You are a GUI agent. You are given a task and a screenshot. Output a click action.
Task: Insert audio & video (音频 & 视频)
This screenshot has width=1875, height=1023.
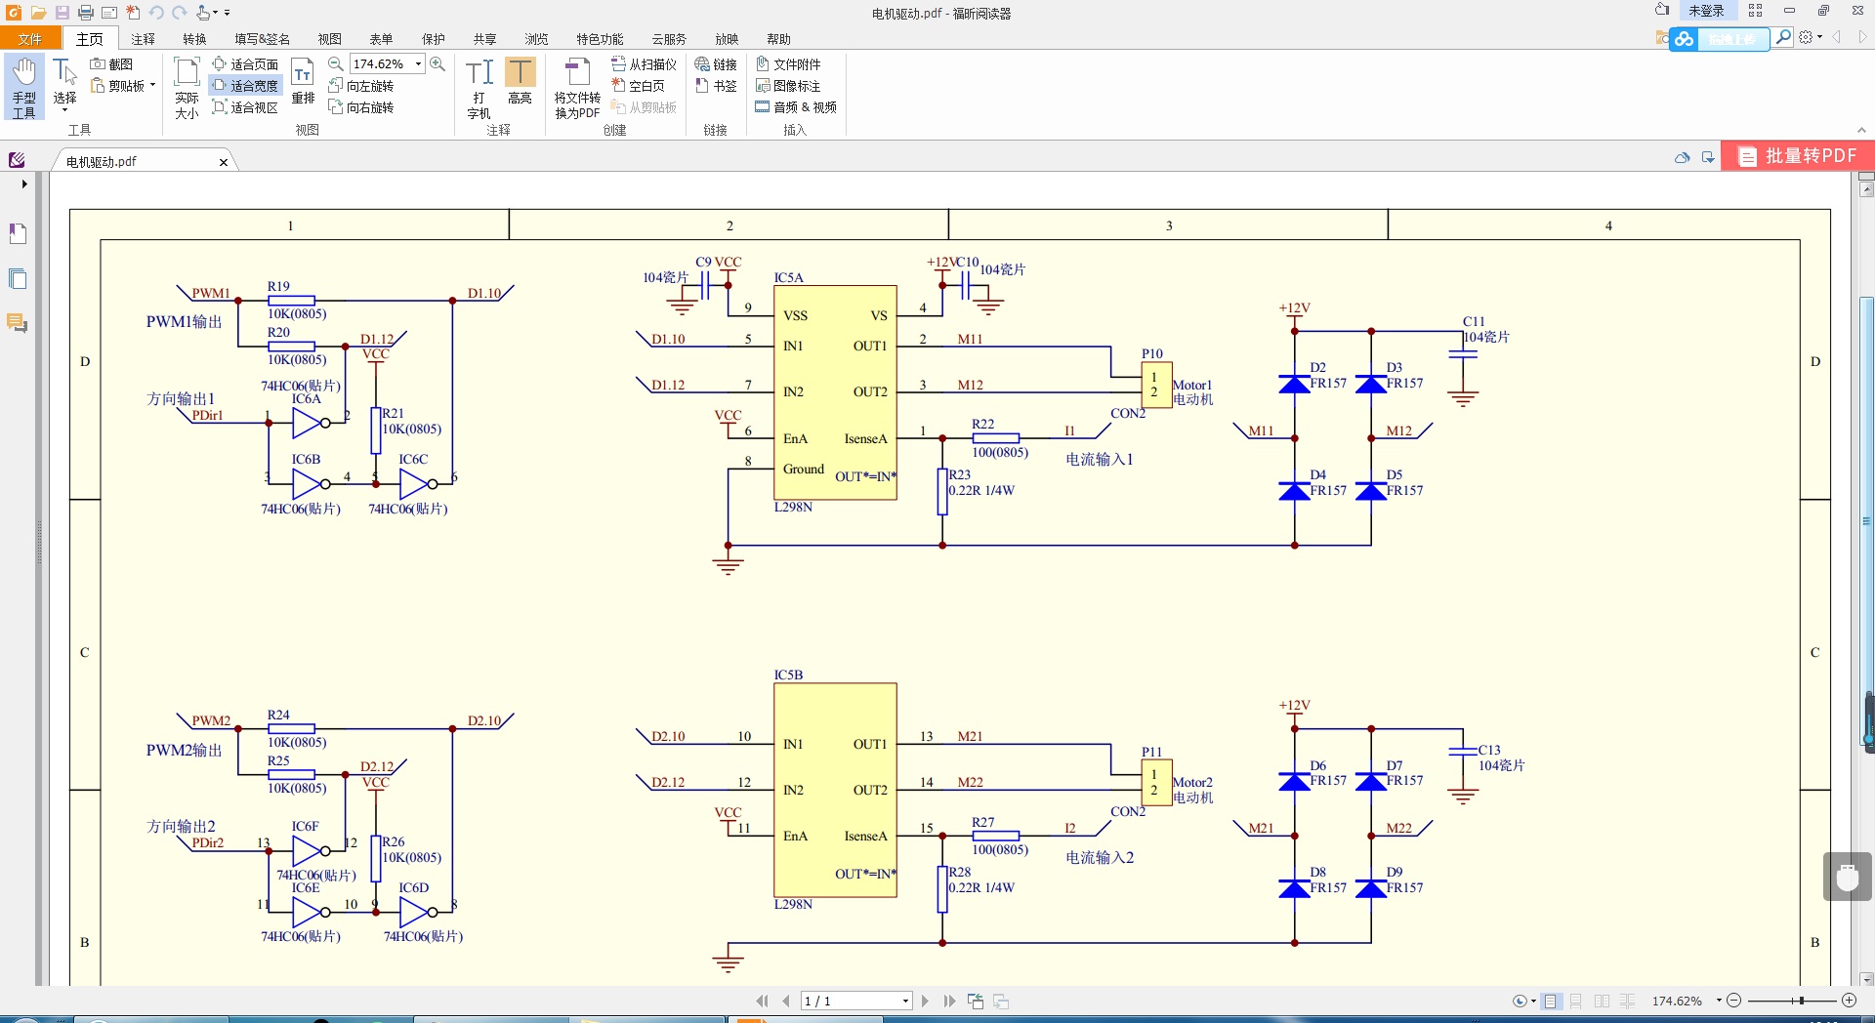[796, 107]
